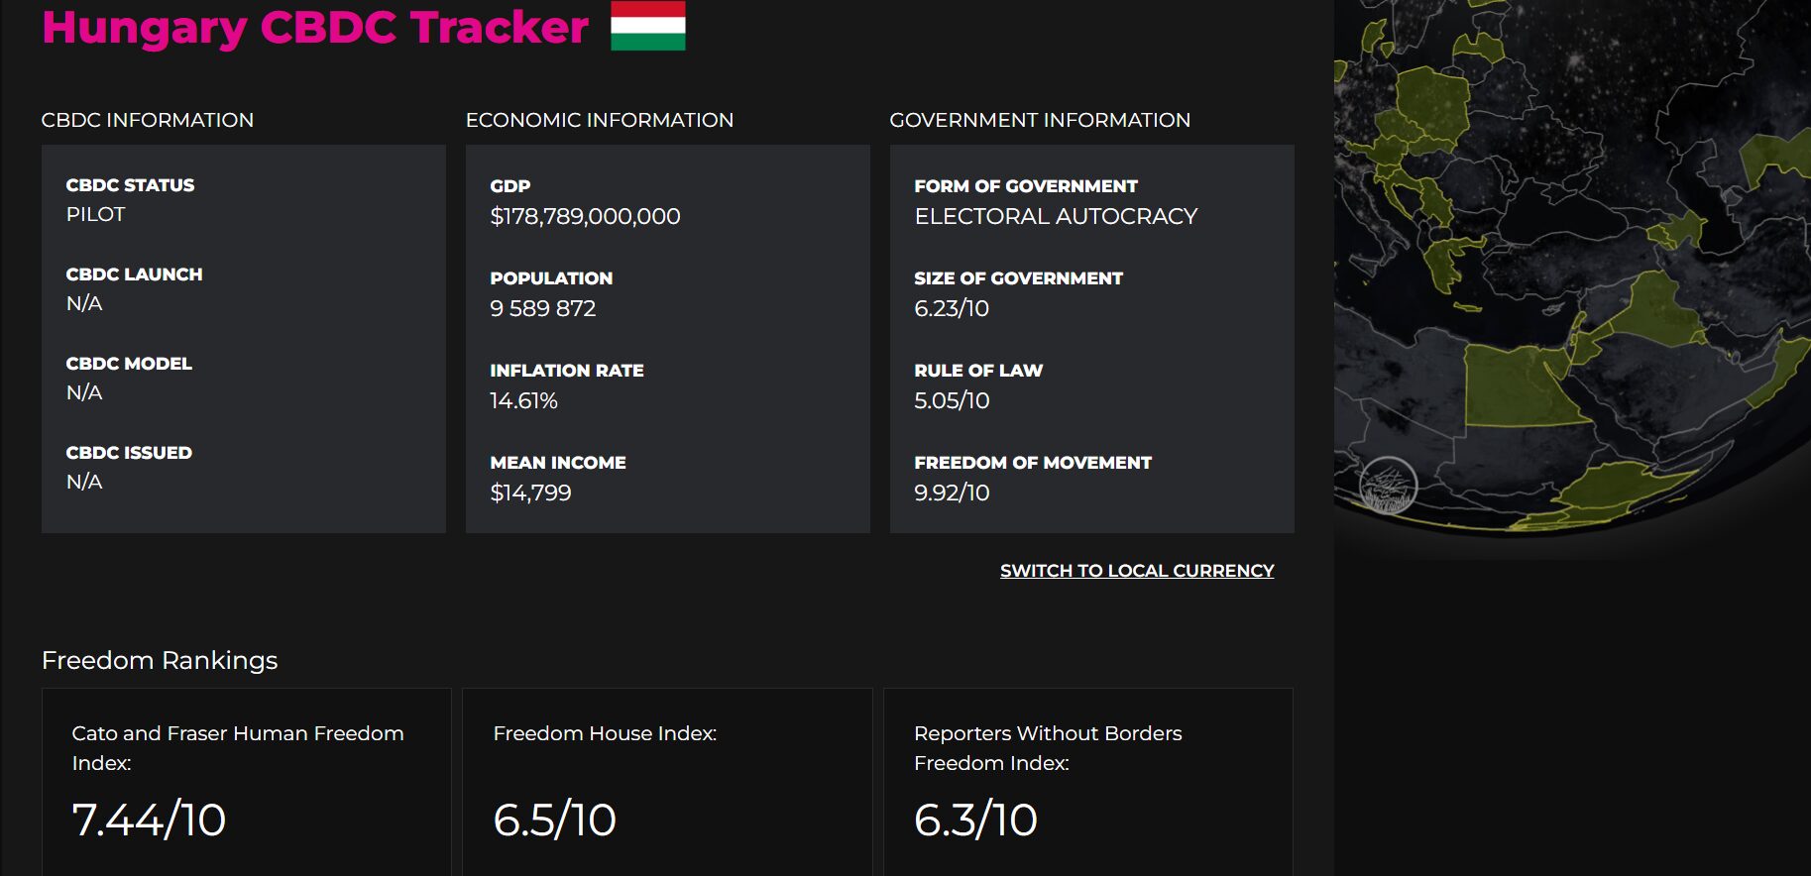Select highlighted Poland on the globe

1433,102
